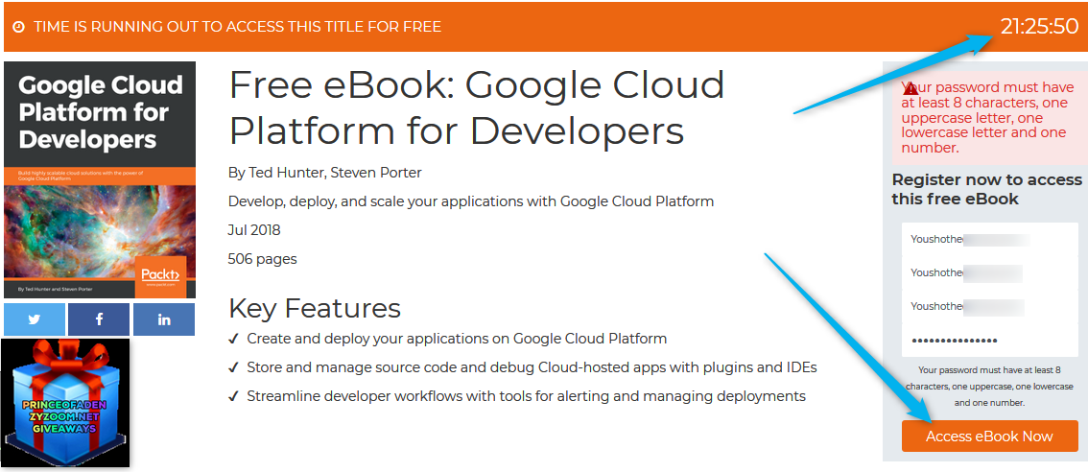The image size is (1088, 472).
Task: Click the 'Free eBook: Google Cloud Platform' heading
Action: tap(477, 107)
